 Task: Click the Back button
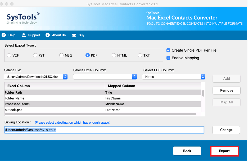coord(187,151)
